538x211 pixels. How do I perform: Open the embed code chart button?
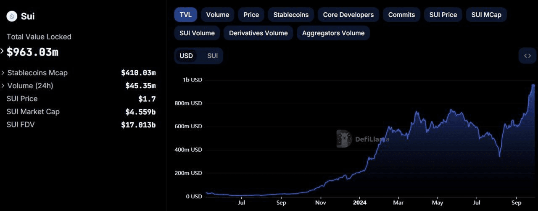tap(527, 55)
